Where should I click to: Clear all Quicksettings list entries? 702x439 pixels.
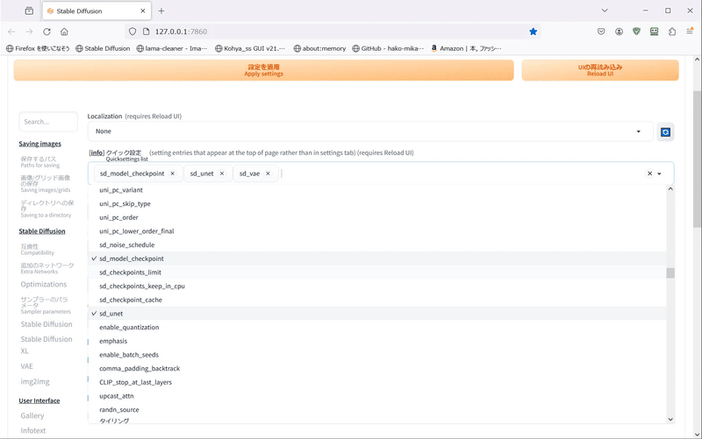[649, 173]
